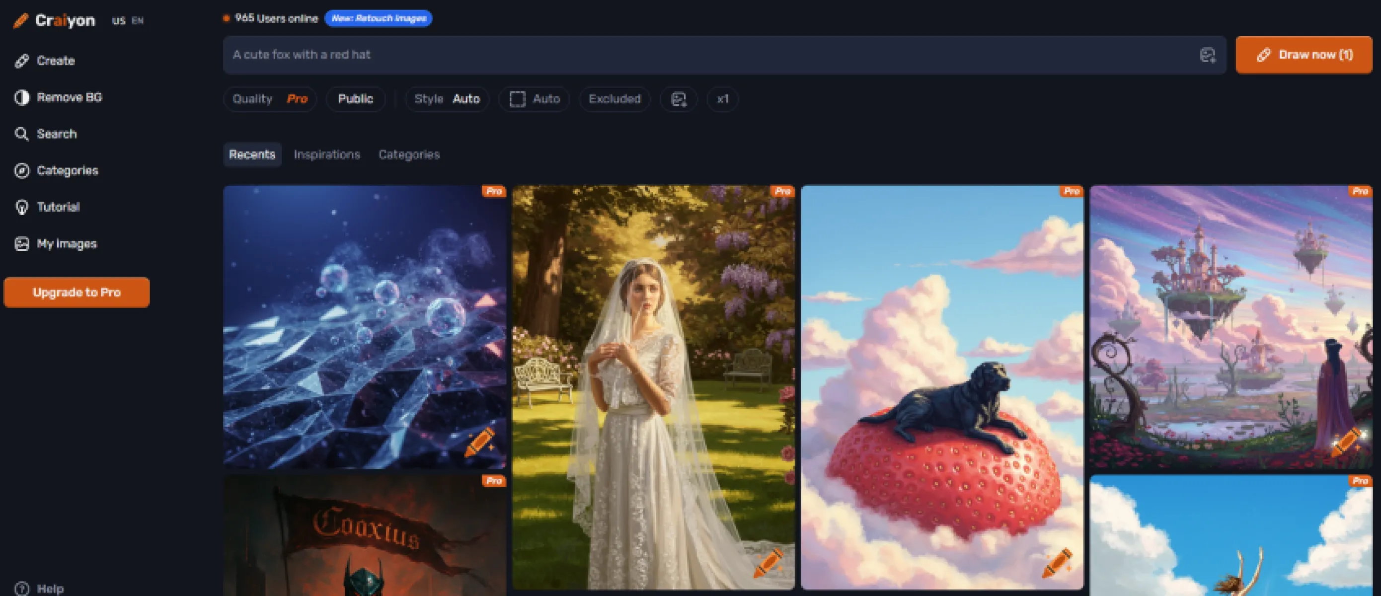Click the Categories compass icon in the sidebar

tap(21, 171)
